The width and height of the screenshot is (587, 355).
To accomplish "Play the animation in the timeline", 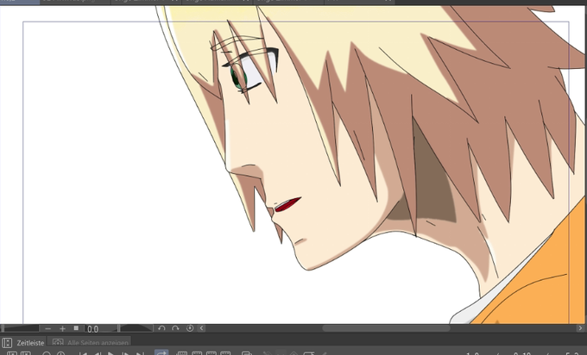I will (111, 353).
